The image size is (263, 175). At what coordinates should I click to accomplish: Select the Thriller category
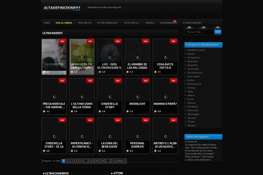tap(191, 122)
